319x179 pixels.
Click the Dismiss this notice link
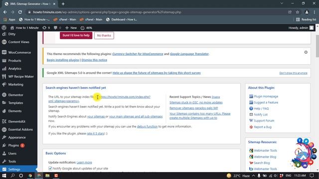(x=94, y=60)
